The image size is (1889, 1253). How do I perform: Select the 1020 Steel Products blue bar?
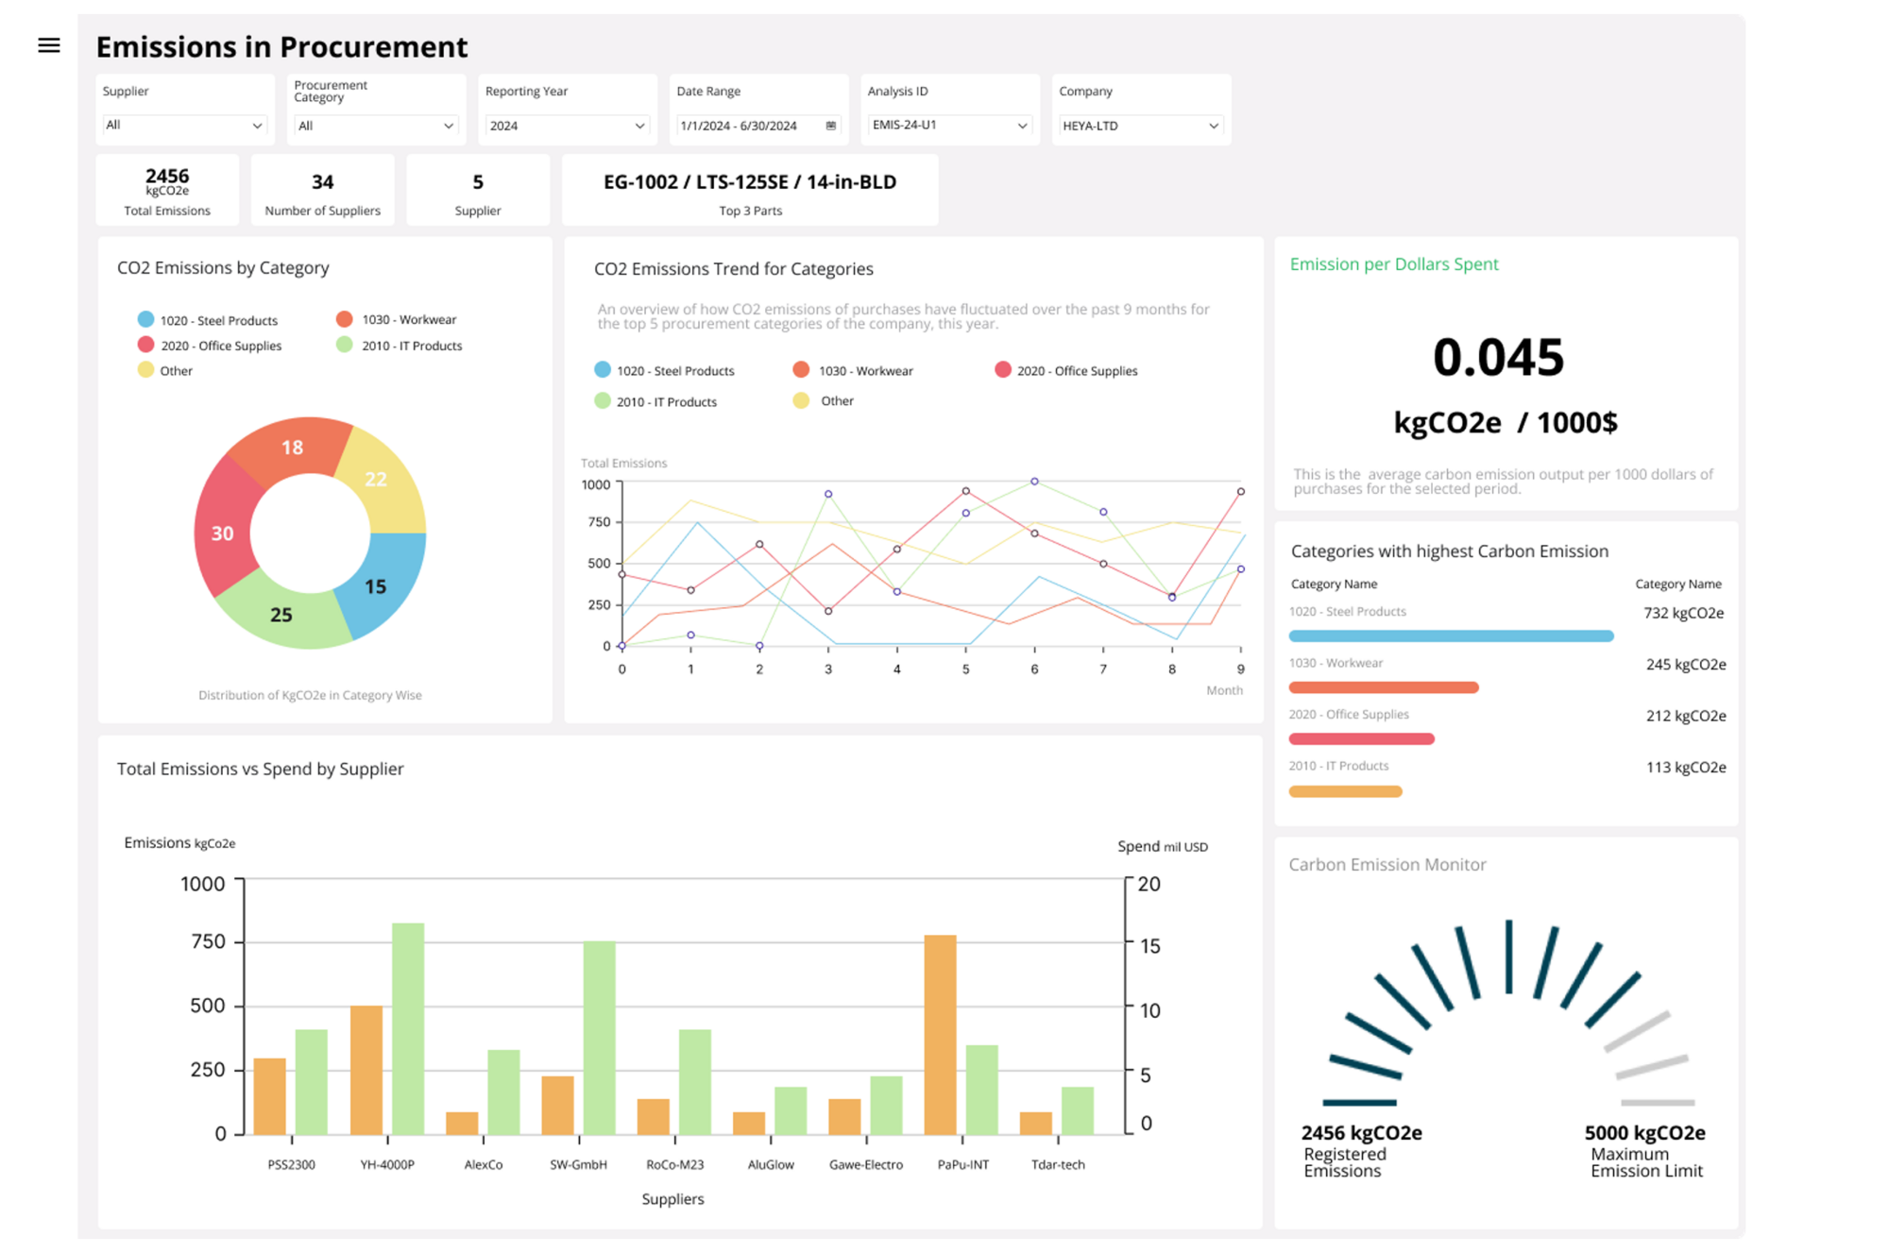pyautogui.click(x=1450, y=636)
